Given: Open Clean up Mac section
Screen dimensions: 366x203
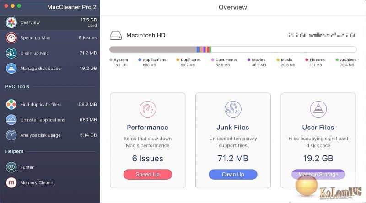Looking at the screenshot, I should coord(50,53).
